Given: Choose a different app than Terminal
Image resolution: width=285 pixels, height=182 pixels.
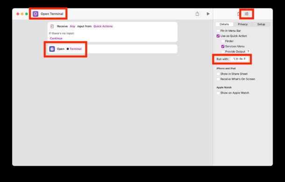Looking at the screenshot, I should 76,49.
